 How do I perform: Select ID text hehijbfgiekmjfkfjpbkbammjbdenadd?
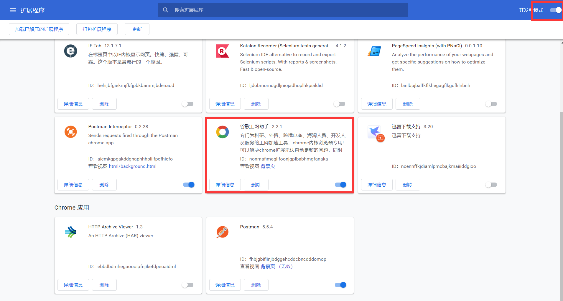click(x=136, y=86)
